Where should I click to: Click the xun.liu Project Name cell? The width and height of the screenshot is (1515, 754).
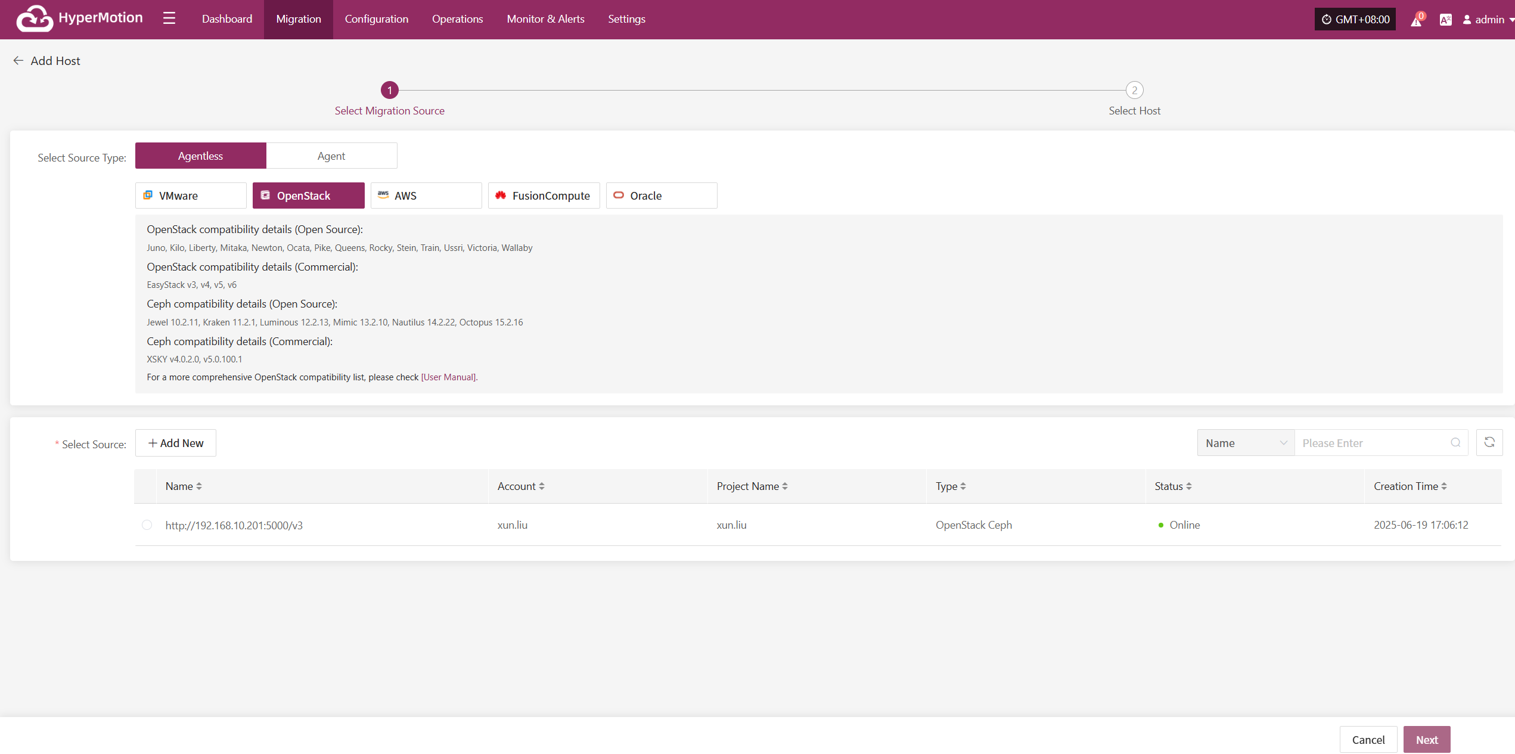coord(731,525)
